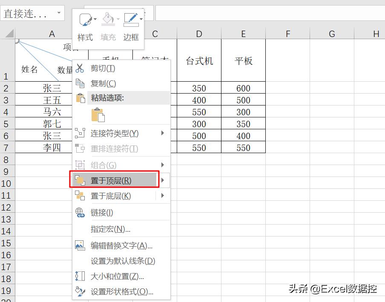385x302 pixels.
Task: Open the name box dropdown showing 直接连
Action: click(x=58, y=12)
